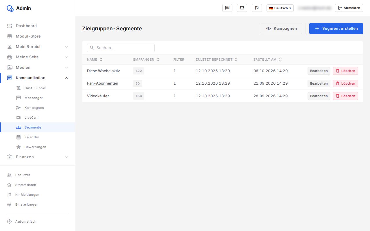Sort table by Name column

click(95, 59)
